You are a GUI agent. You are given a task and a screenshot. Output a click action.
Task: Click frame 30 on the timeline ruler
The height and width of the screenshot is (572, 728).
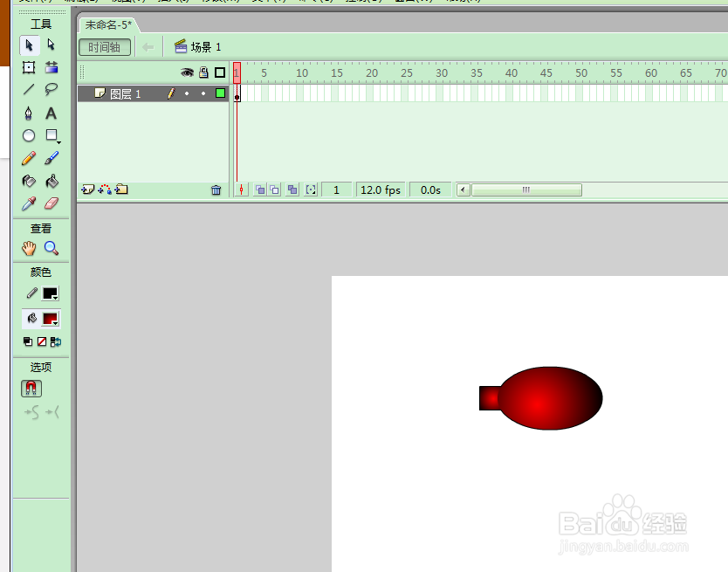(442, 73)
